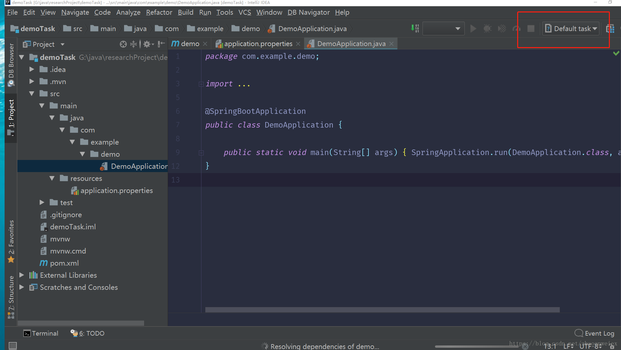Expand the .idea folder
The image size is (621, 350).
[x=32, y=69]
